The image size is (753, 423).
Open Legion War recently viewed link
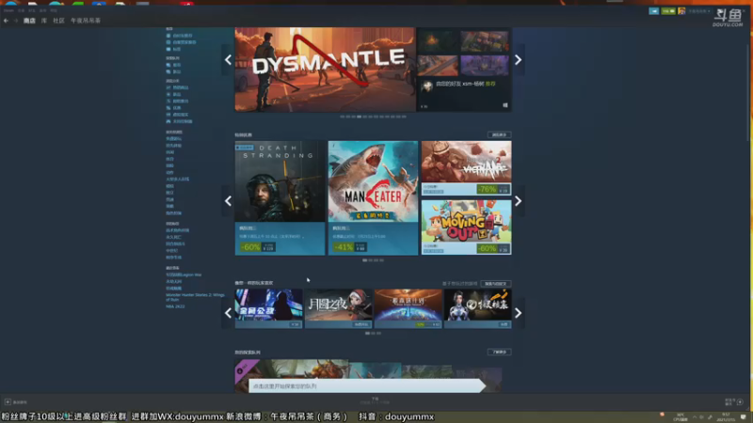pyautogui.click(x=184, y=274)
